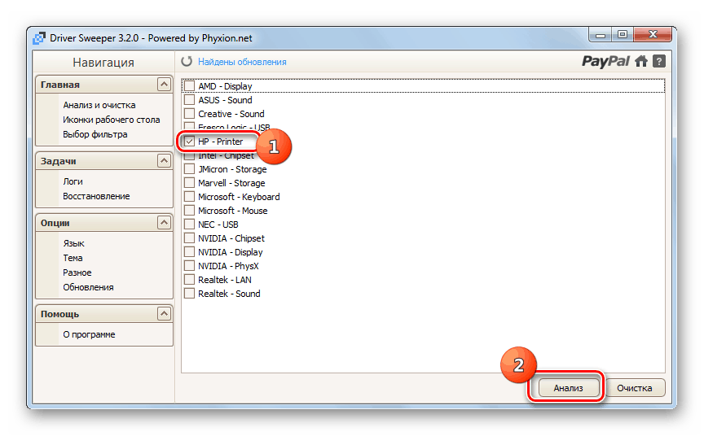The height and width of the screenshot is (436, 704).
Task: Click the Driver Sweeper title bar icon
Action: tap(38, 36)
